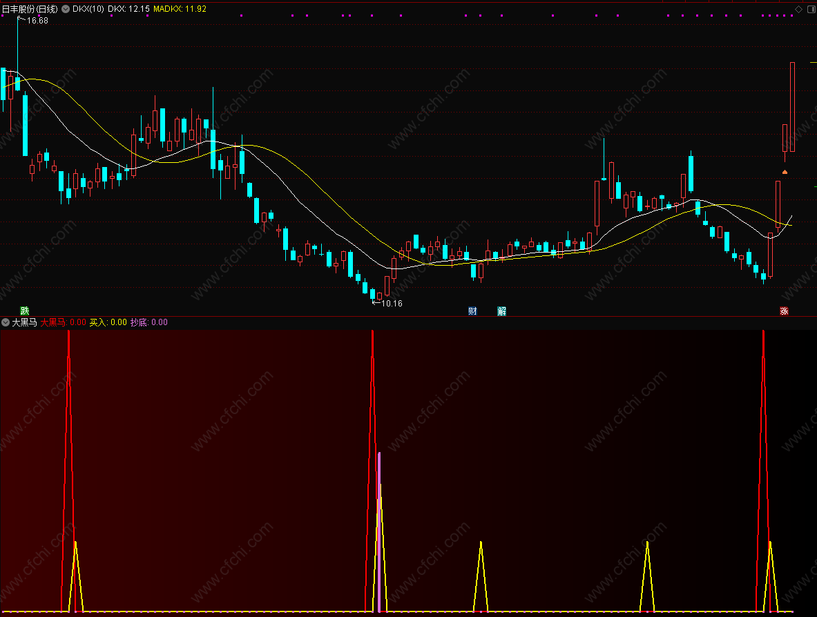
Task: Click the 10.16 low price label
Action: click(392, 303)
